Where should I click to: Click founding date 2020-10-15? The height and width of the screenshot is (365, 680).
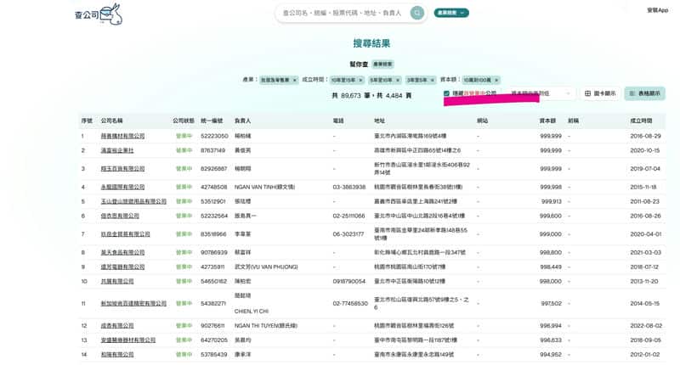(x=645, y=150)
